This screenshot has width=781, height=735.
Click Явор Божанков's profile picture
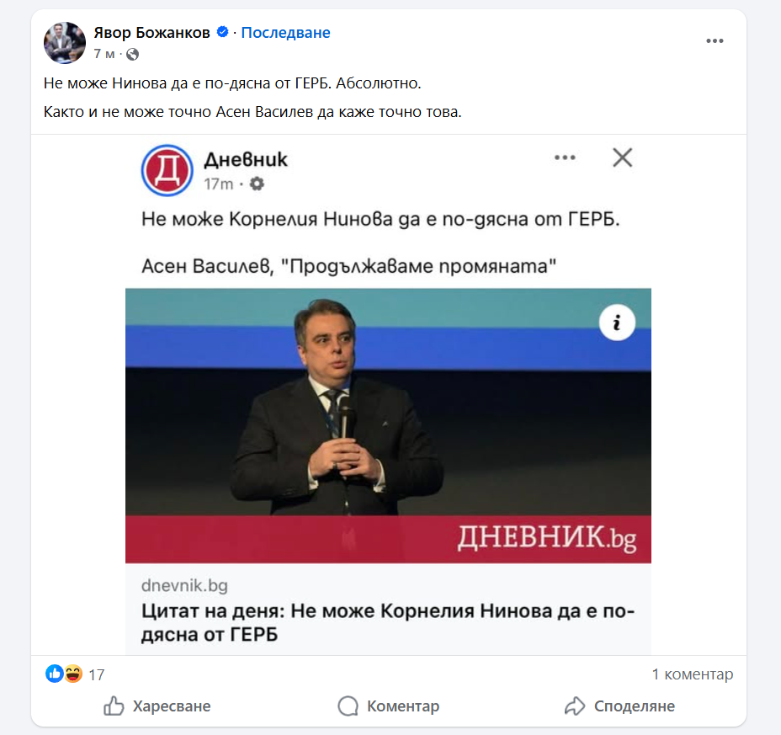click(65, 43)
